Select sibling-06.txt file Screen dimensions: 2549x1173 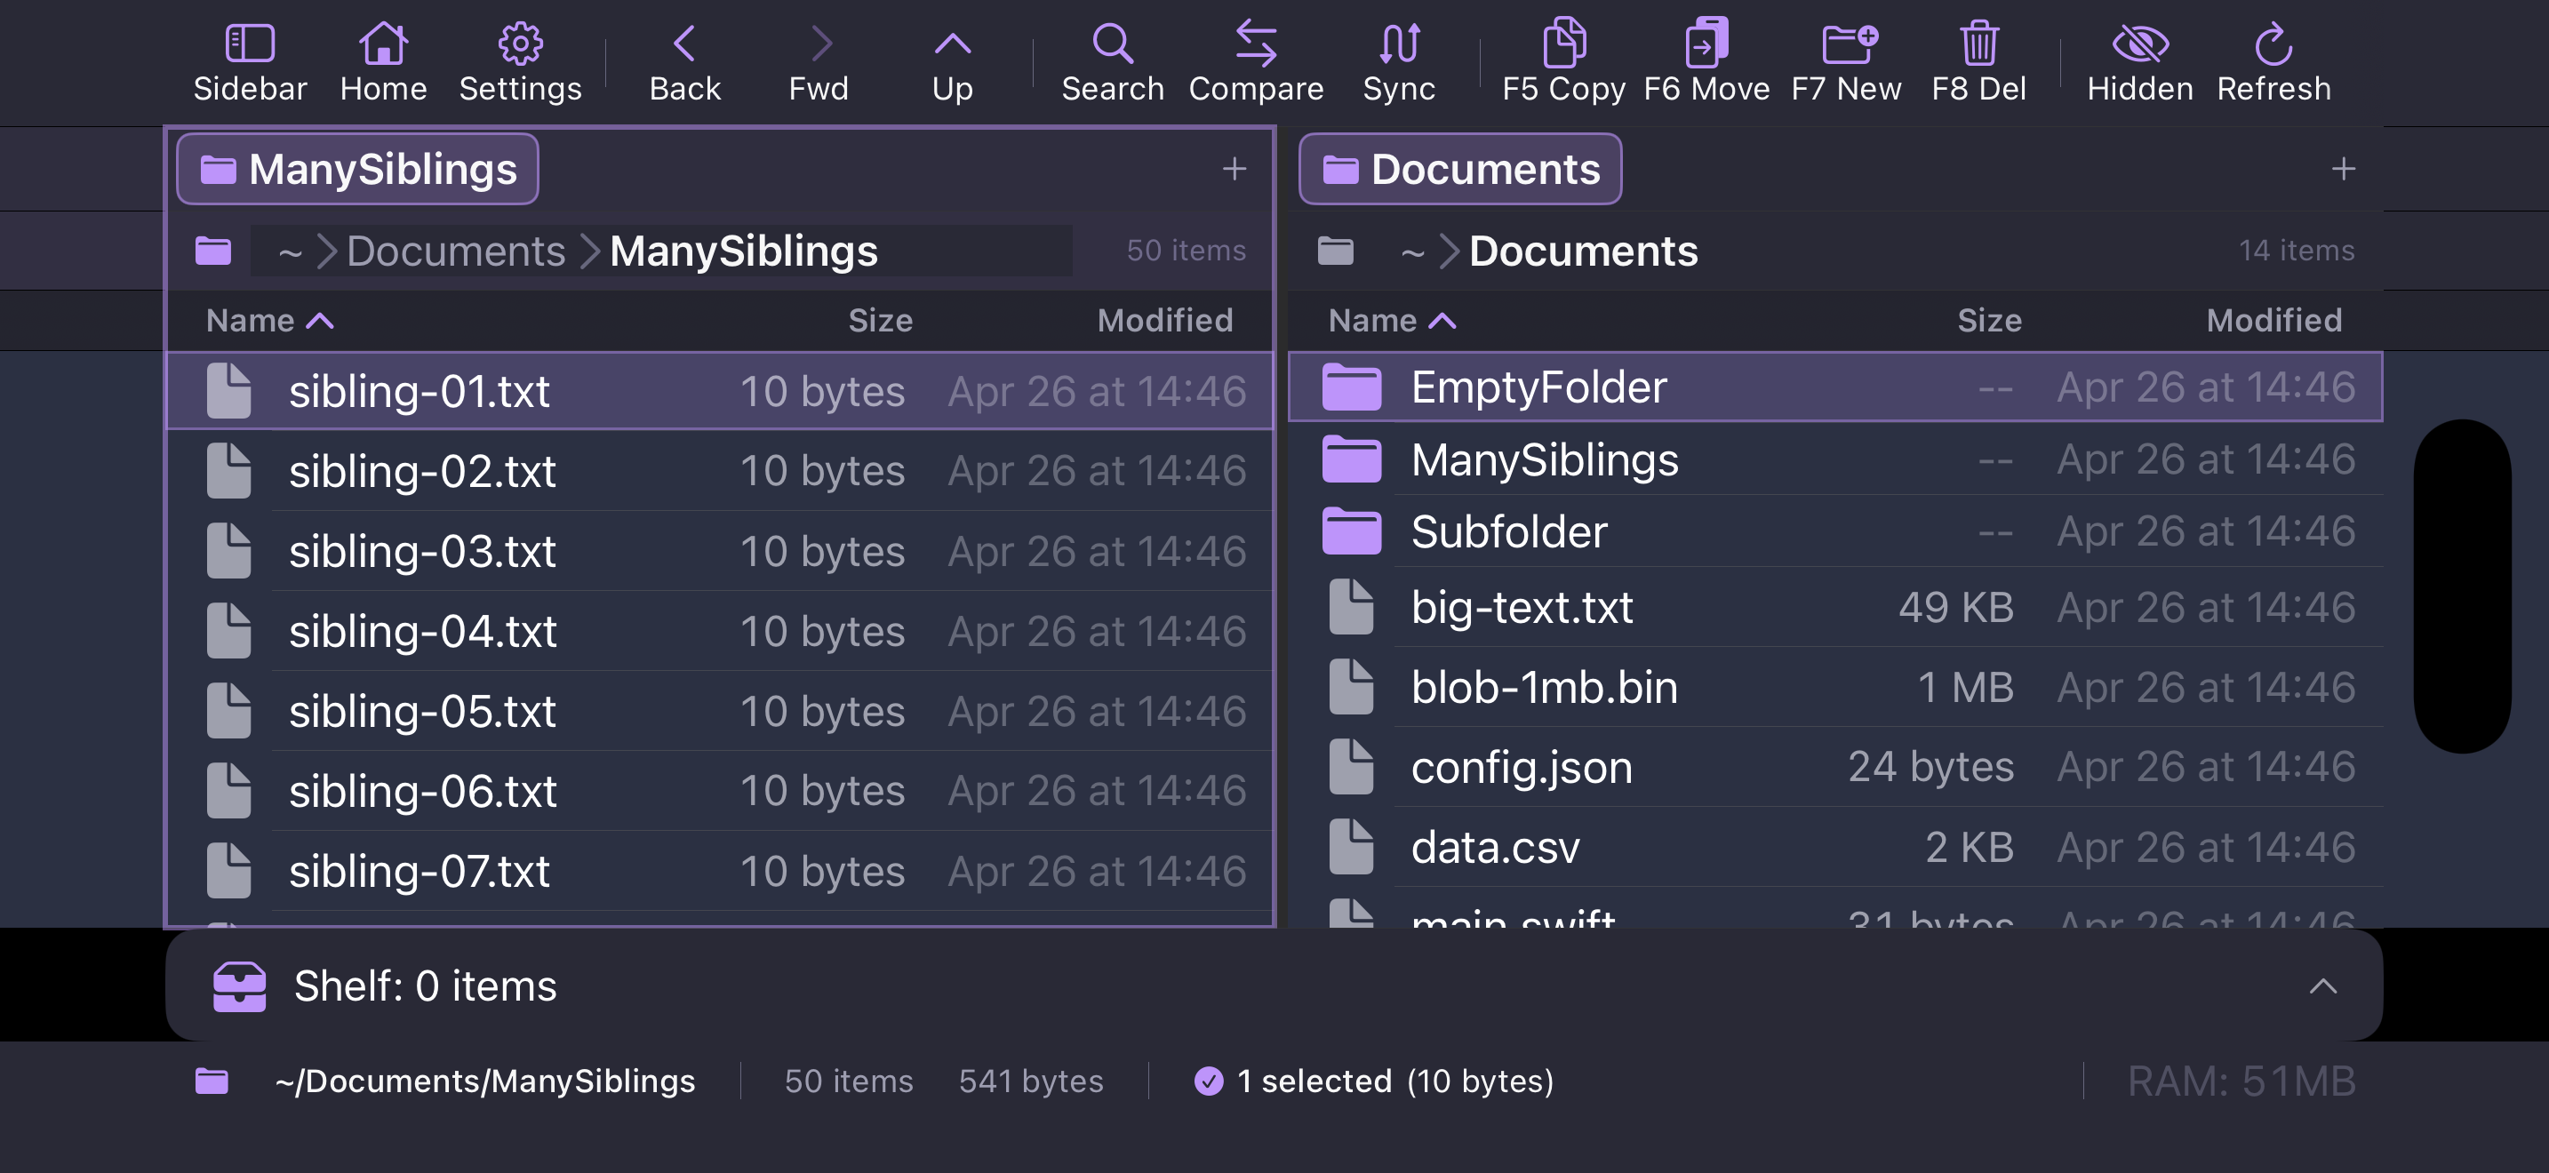coord(721,791)
